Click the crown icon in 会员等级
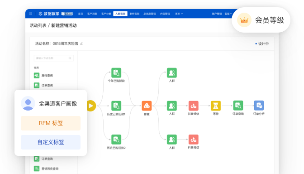The width and height of the screenshot is (304, 174). click(244, 20)
